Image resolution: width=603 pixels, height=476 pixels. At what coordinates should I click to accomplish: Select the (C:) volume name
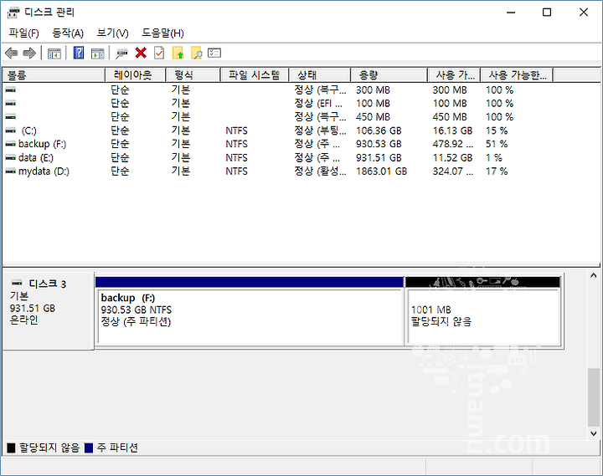(28, 131)
